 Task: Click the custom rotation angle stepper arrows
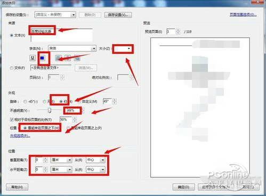(115, 101)
